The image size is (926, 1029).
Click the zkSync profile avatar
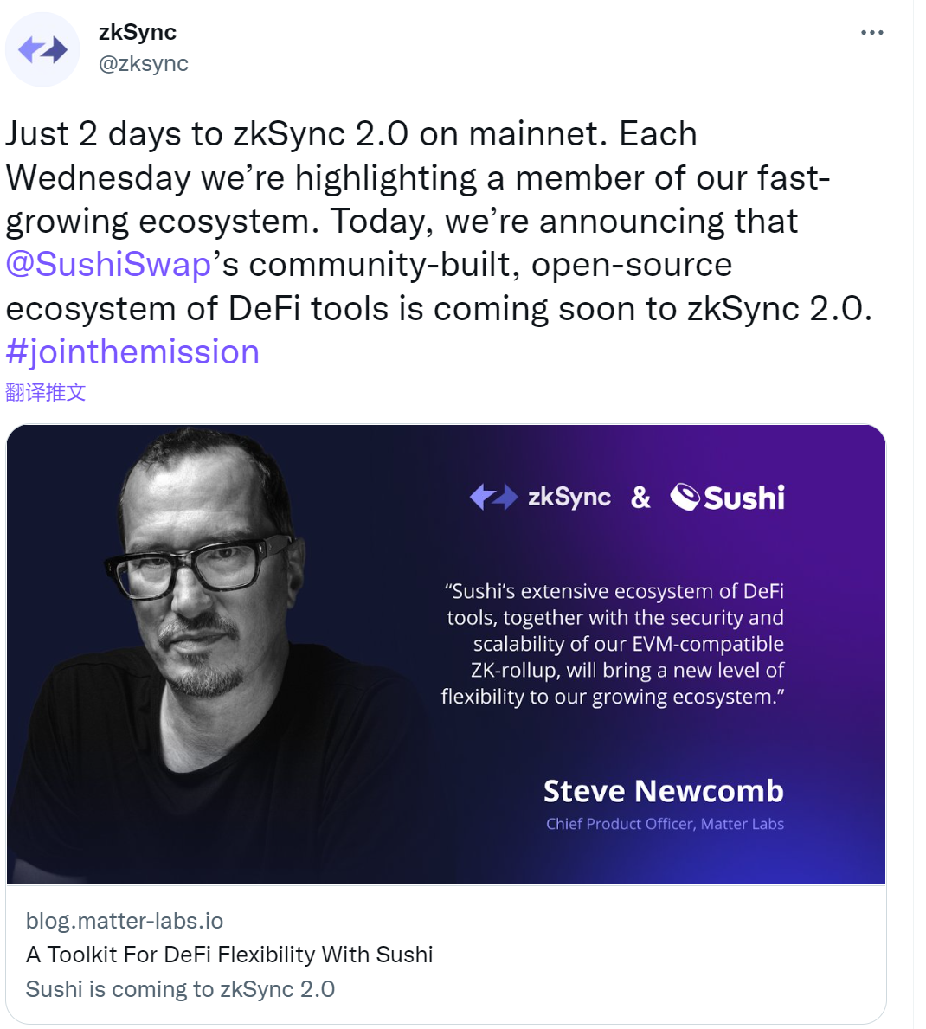point(42,49)
